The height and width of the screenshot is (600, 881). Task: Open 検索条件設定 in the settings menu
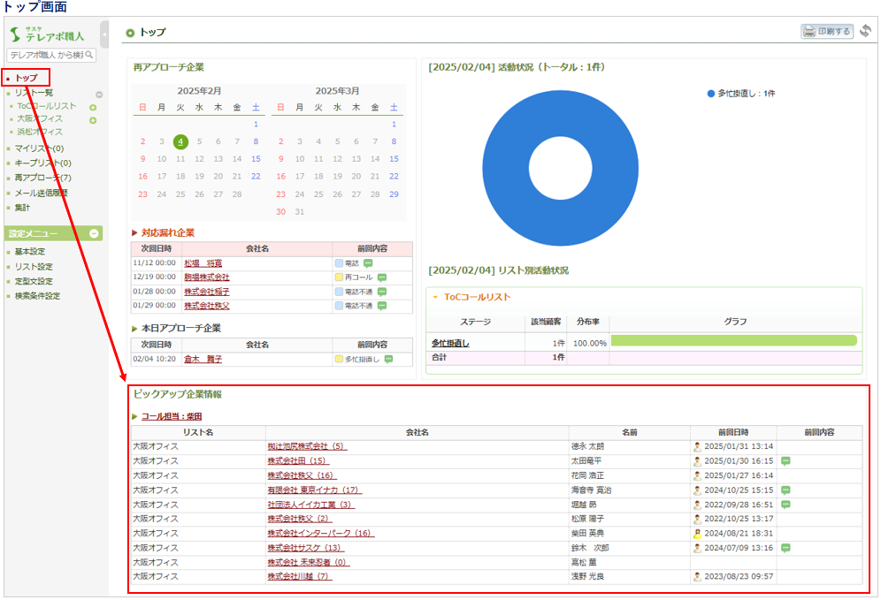pos(37,296)
